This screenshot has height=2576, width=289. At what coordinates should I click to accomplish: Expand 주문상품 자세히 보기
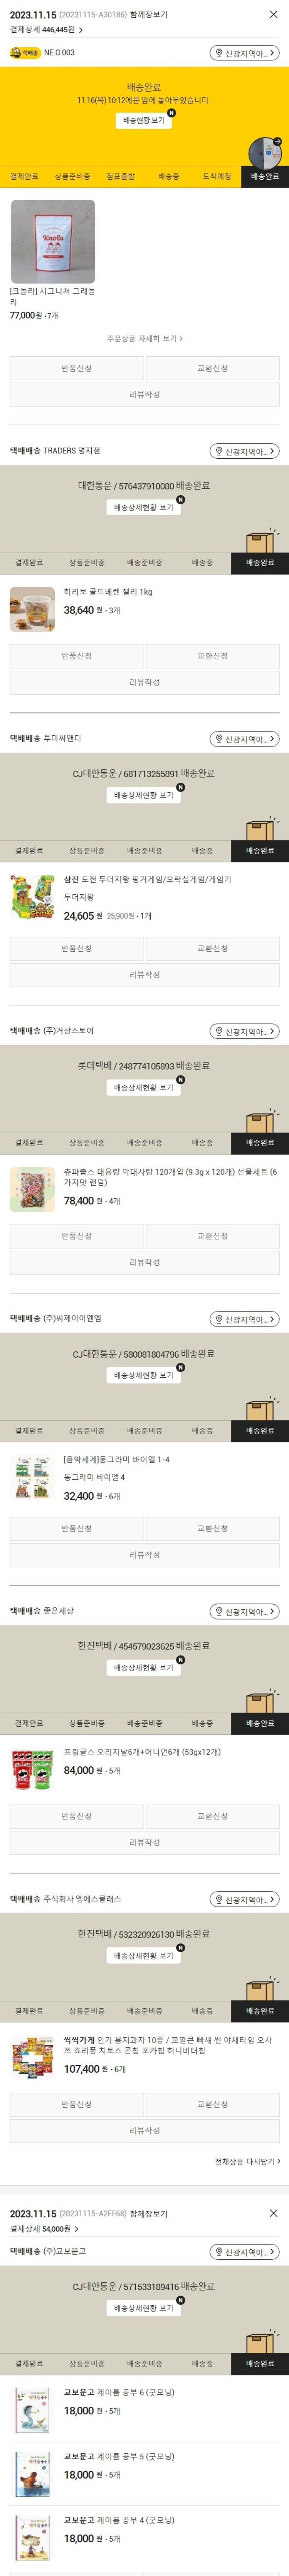pos(144,339)
